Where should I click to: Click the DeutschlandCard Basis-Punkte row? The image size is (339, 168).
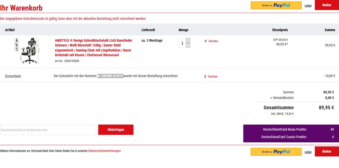(291, 129)
